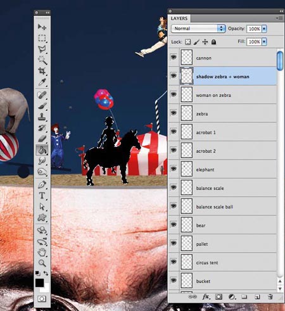Enable lock position

tap(205, 42)
